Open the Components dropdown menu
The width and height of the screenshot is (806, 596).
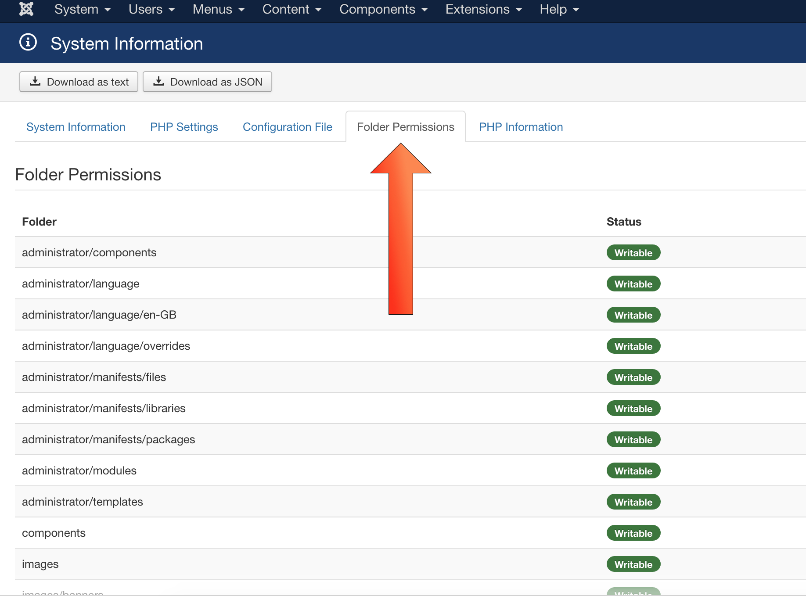pyautogui.click(x=384, y=9)
